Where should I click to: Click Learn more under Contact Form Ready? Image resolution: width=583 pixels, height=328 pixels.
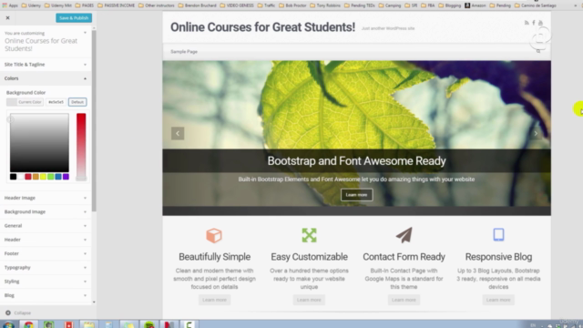point(404,300)
